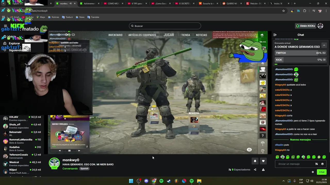Toggle follow with the heart button
330x185 pixels.
tap(263, 161)
